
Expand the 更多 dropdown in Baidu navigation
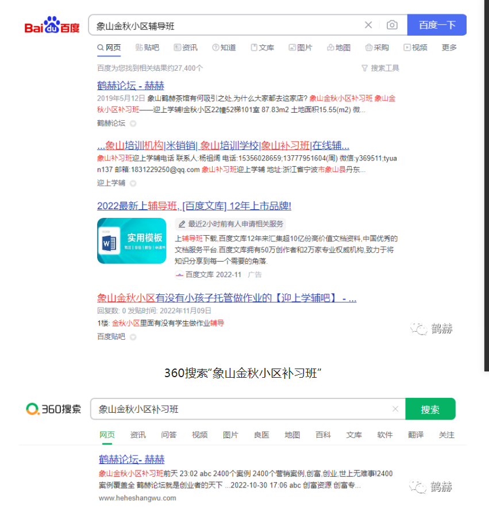pyautogui.click(x=449, y=48)
